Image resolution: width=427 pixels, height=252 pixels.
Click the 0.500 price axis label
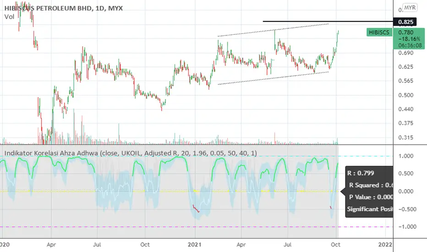click(406, 95)
